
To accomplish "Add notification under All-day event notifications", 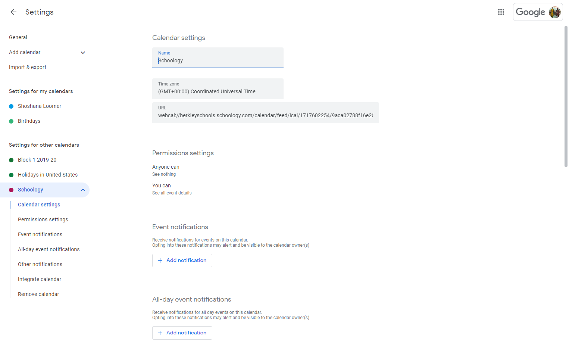I will point(182,333).
